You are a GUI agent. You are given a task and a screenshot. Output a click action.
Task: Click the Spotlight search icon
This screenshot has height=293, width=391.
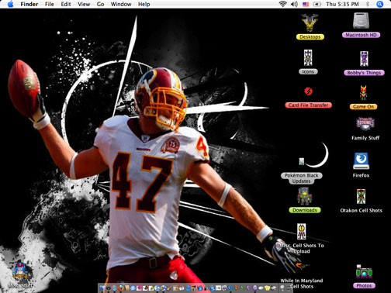379,4
